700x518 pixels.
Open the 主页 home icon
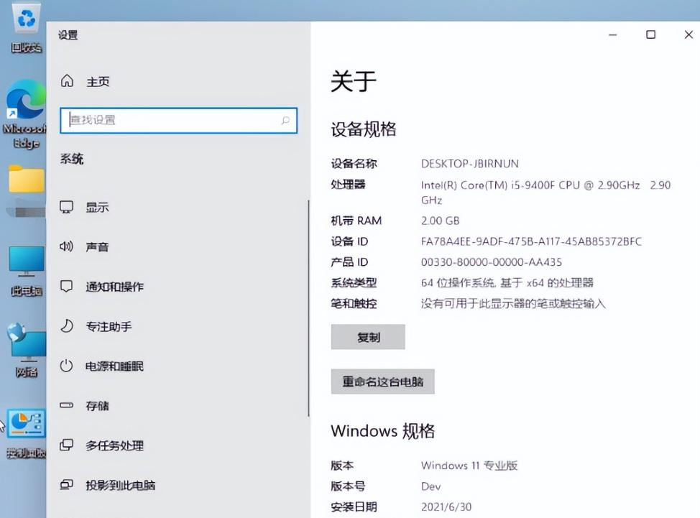point(67,80)
